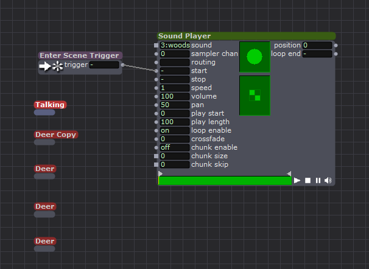The width and height of the screenshot is (369, 269).
Task: Click the pan value field
Action: coord(175,105)
